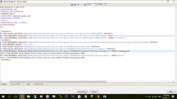Click the greyed Redo arrow in the toolbar
This screenshot has width=177, height=99.
click(81, 5)
